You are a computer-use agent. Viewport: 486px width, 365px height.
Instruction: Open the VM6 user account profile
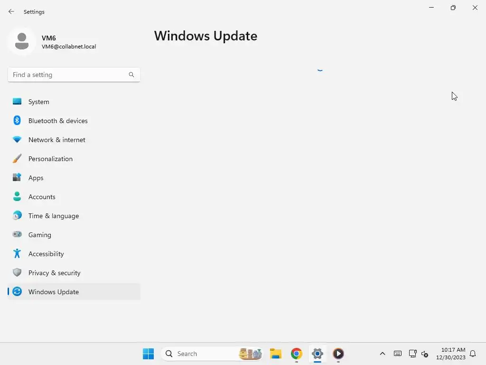pos(53,42)
